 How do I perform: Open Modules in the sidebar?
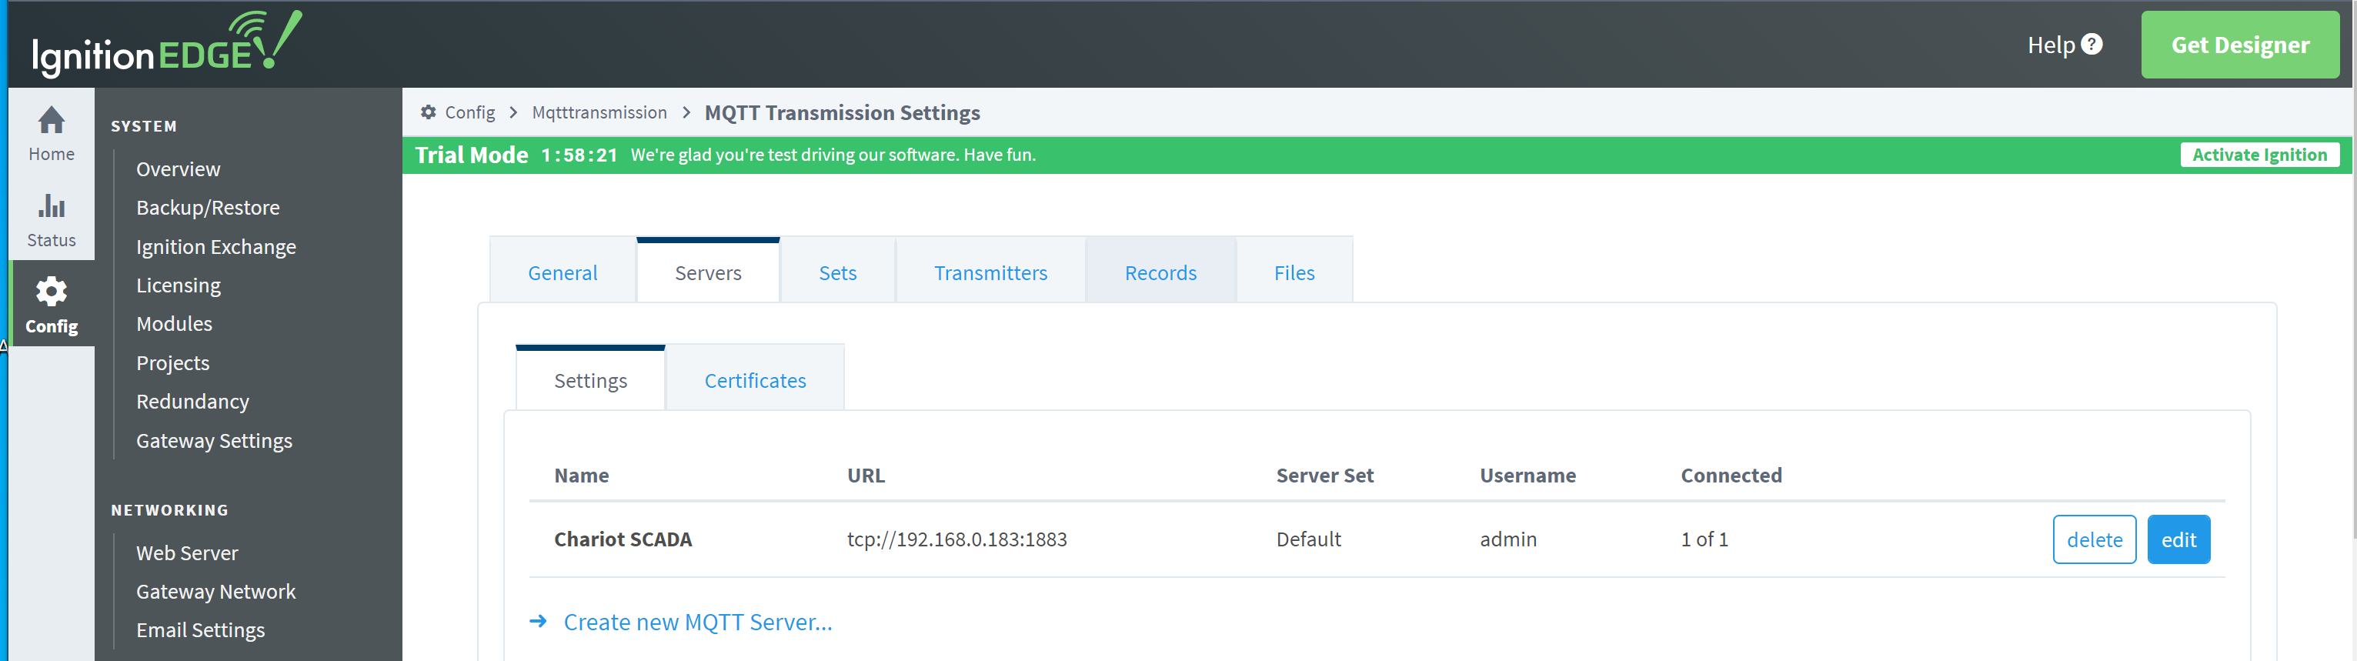coord(174,324)
